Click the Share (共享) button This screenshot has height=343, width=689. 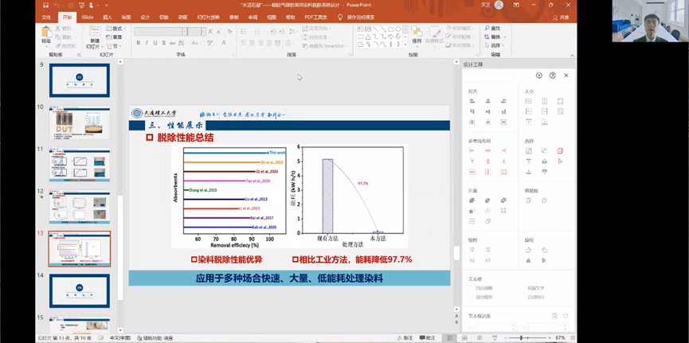pos(561,18)
